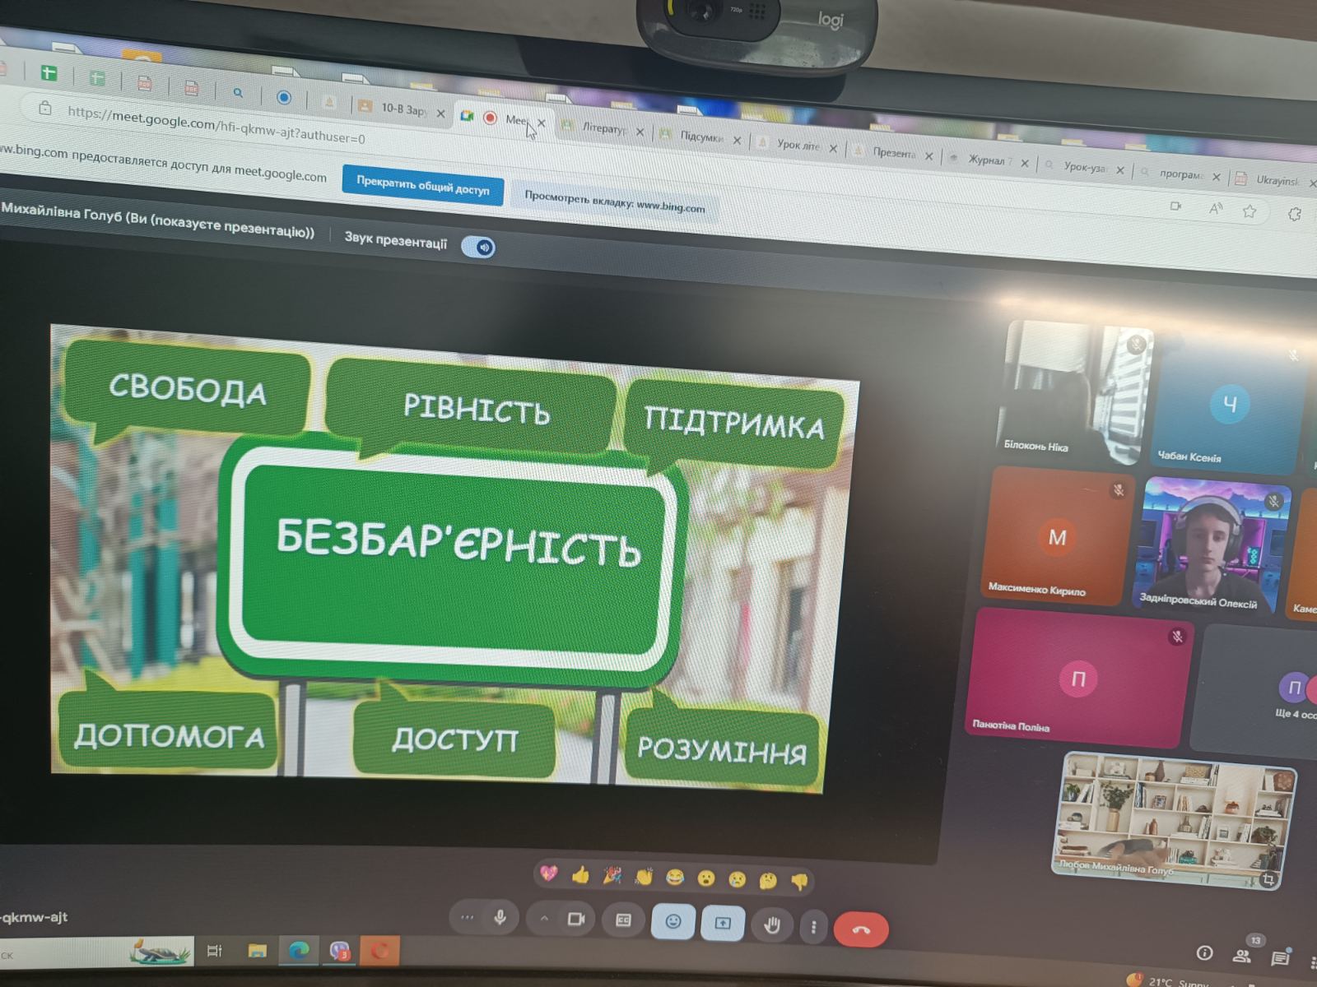View site information lock icon
The image size is (1317, 987).
[45, 108]
